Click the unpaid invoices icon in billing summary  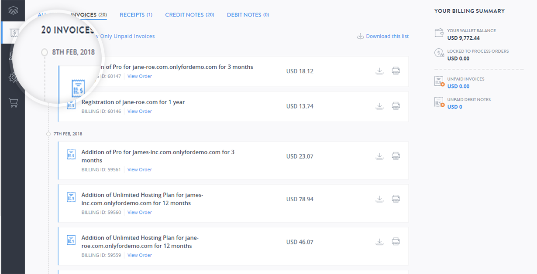(x=439, y=81)
